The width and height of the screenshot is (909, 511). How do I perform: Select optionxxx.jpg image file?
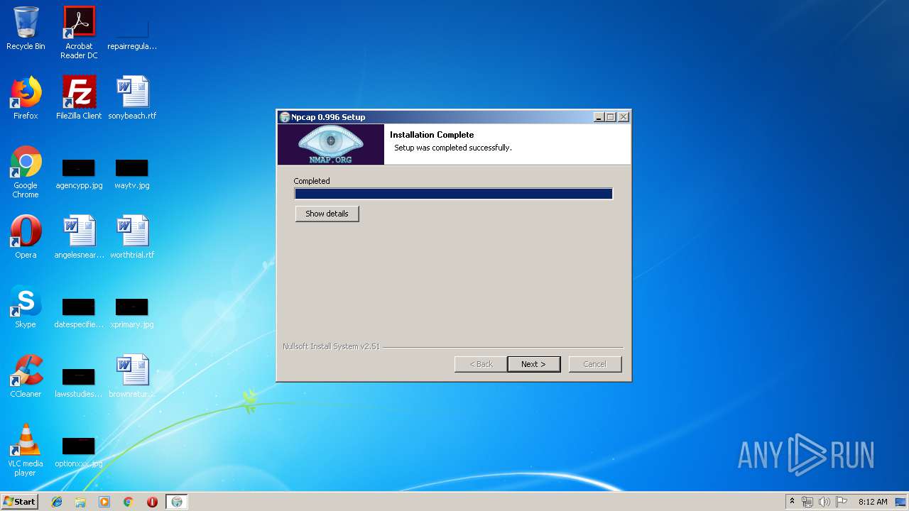(x=79, y=452)
